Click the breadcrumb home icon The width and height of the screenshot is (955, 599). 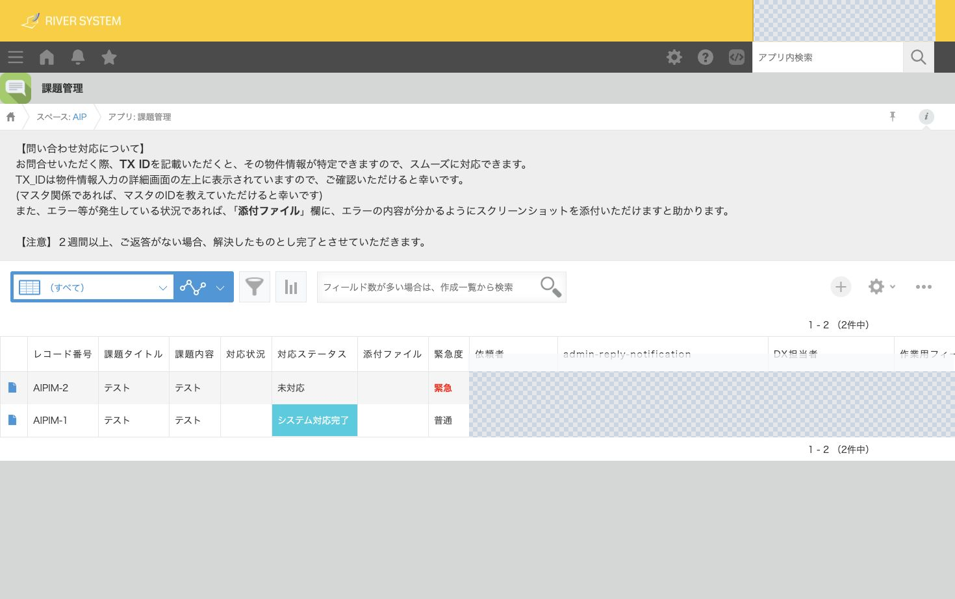click(10, 117)
